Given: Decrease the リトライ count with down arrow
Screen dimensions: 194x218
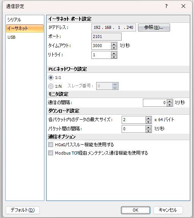Looking at the screenshot, I should (x=114, y=57).
